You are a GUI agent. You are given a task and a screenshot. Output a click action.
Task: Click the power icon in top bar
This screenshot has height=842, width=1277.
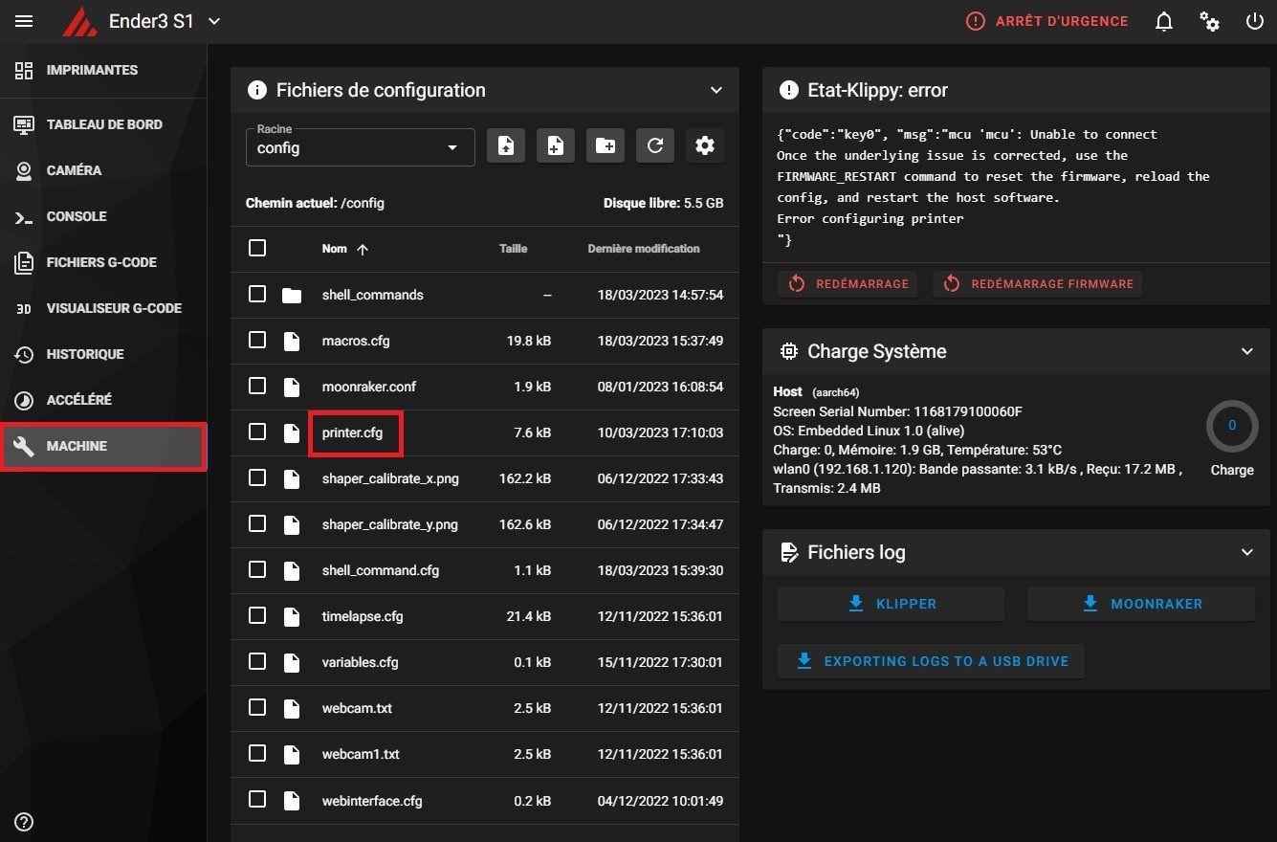coord(1254,21)
